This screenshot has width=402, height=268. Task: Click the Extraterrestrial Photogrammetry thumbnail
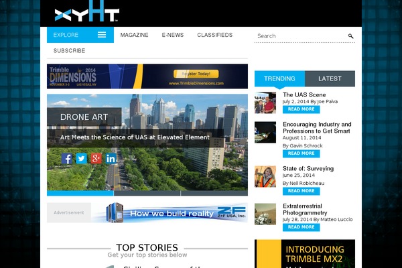(x=265, y=214)
